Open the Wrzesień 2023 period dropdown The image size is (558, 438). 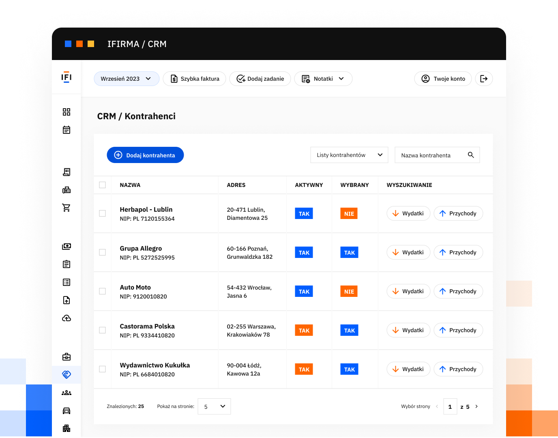pos(127,79)
